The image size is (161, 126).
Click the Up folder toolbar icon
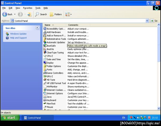coord(30,15)
